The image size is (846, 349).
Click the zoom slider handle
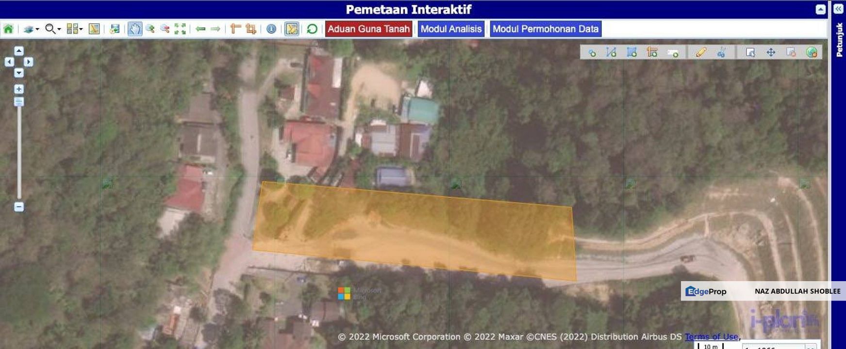(x=18, y=101)
